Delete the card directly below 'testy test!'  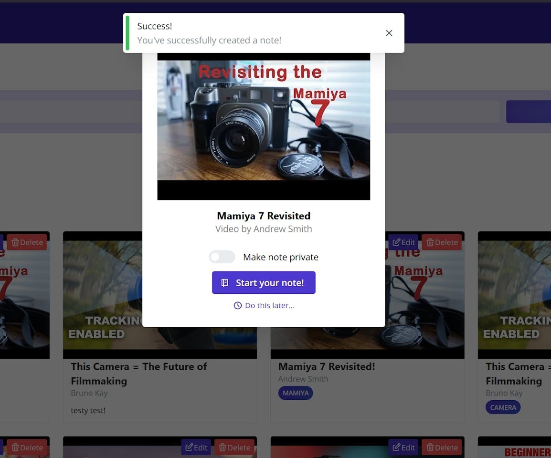pyautogui.click(x=234, y=447)
